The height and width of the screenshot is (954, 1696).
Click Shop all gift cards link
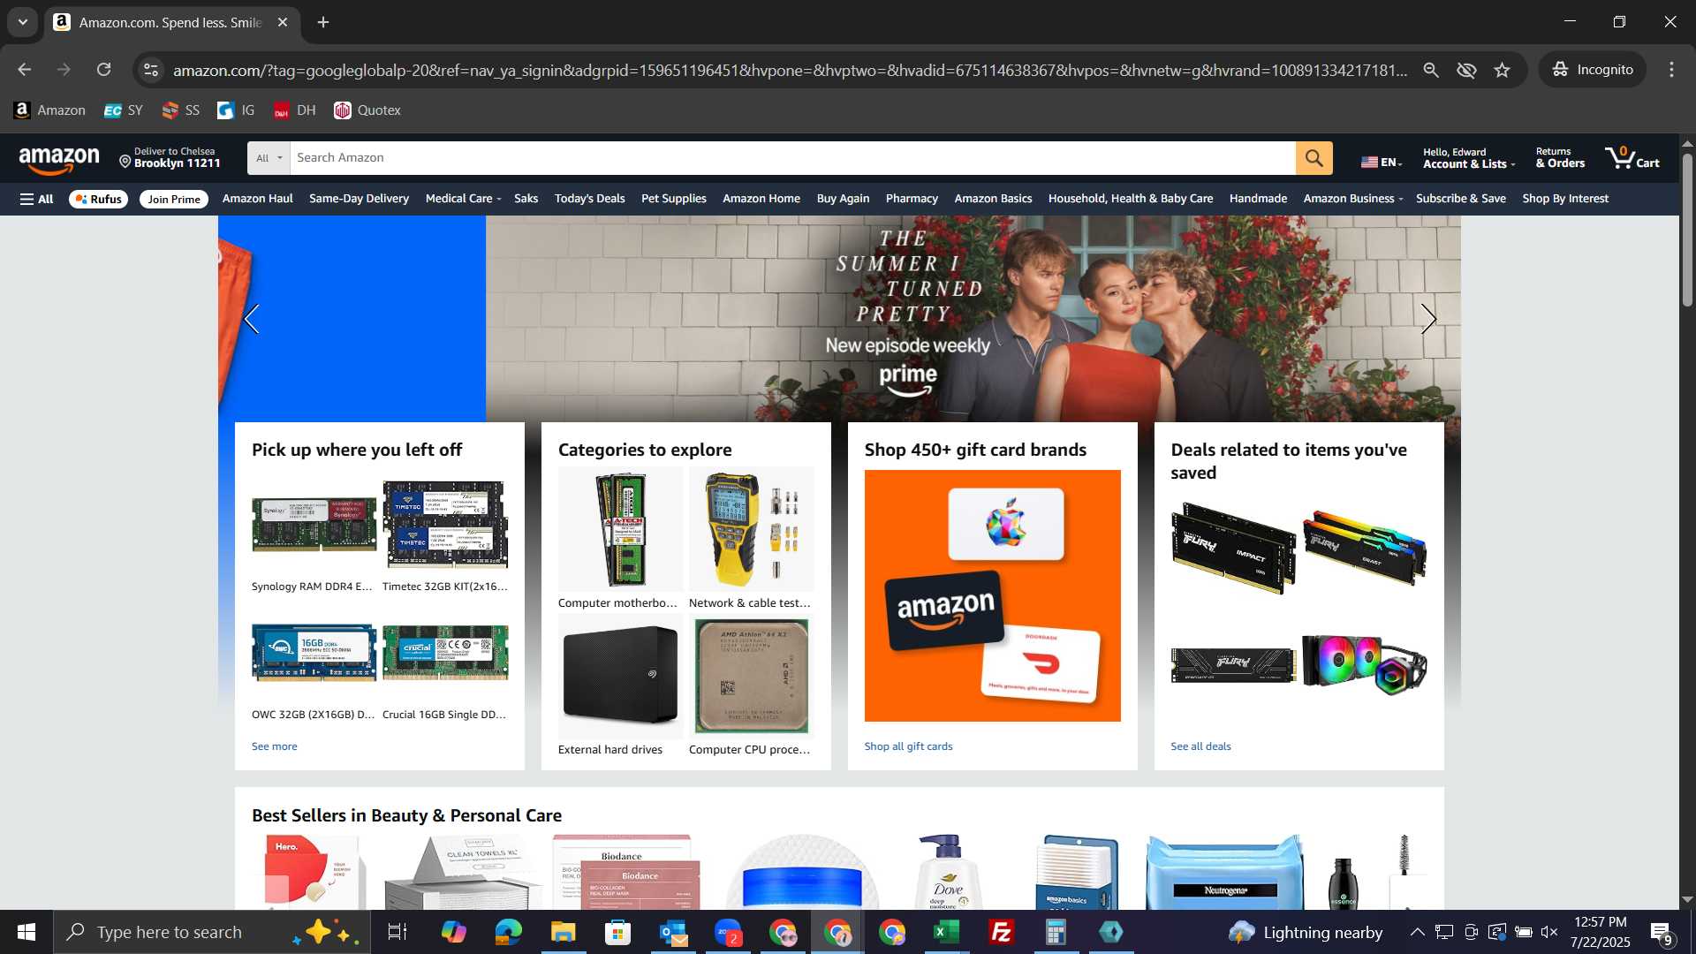(908, 746)
